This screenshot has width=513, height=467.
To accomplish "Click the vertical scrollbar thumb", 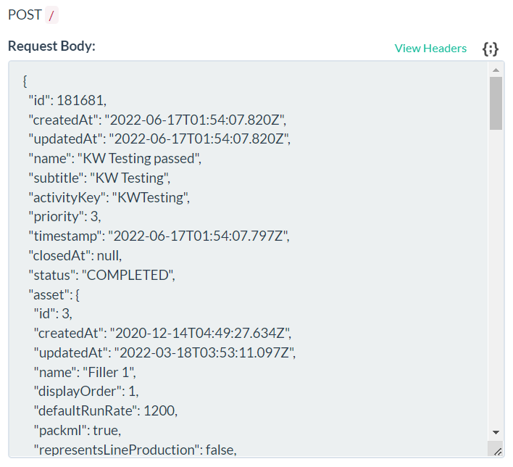I will [496, 103].
